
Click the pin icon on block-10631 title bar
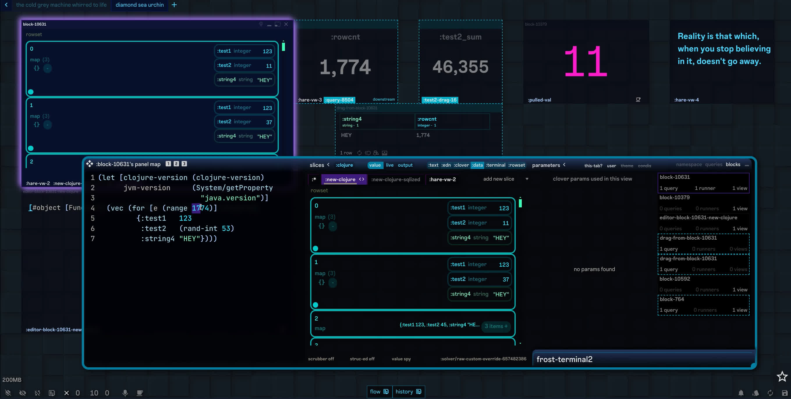click(x=261, y=24)
